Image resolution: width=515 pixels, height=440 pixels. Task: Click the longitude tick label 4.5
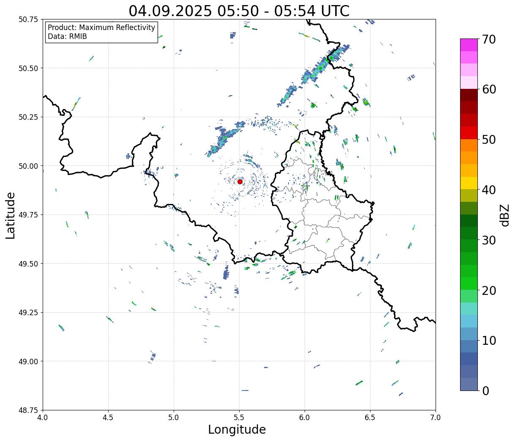pos(108,418)
